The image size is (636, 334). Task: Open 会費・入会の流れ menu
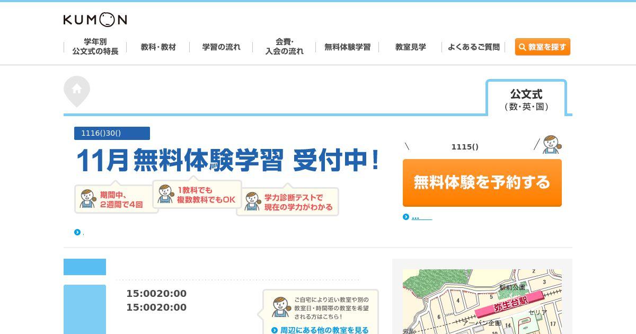[x=284, y=47]
